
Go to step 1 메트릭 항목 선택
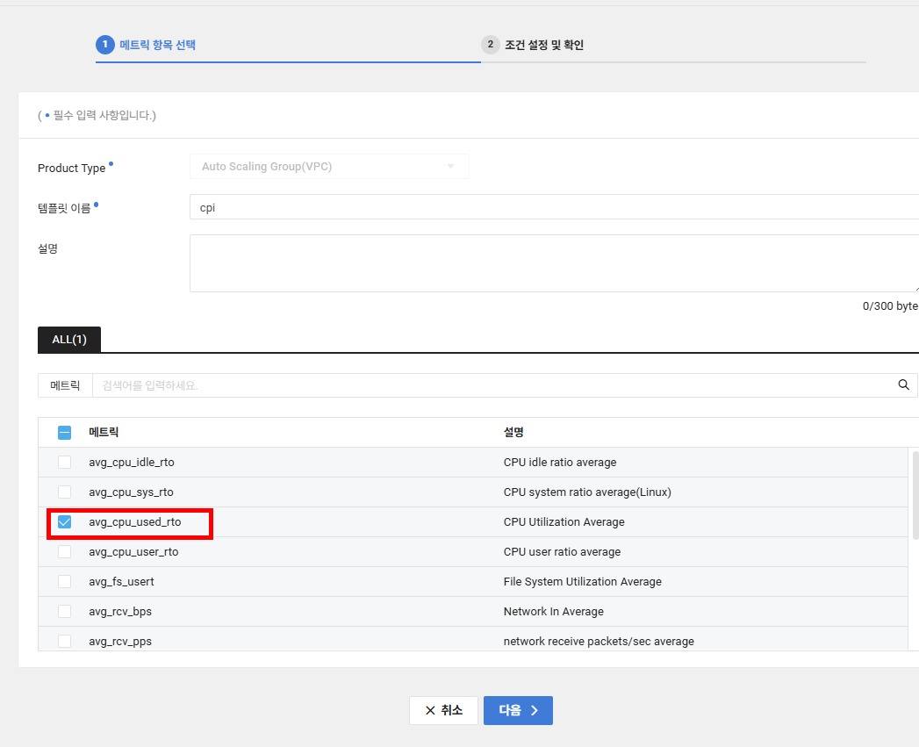tap(146, 45)
